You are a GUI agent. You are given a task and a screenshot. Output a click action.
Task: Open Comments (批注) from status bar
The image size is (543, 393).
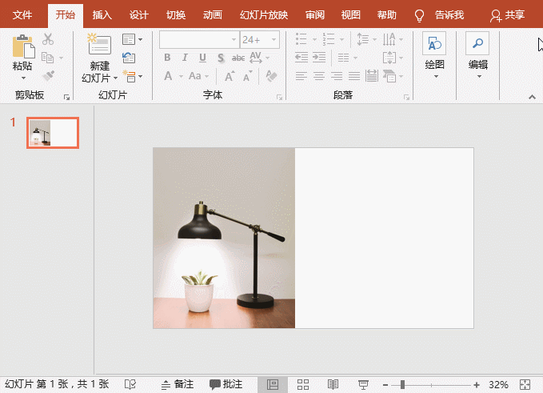tap(226, 384)
